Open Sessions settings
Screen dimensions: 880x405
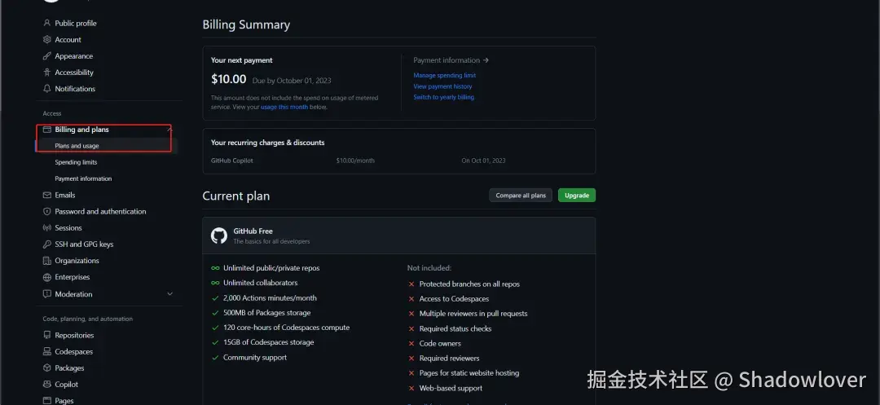tap(68, 227)
